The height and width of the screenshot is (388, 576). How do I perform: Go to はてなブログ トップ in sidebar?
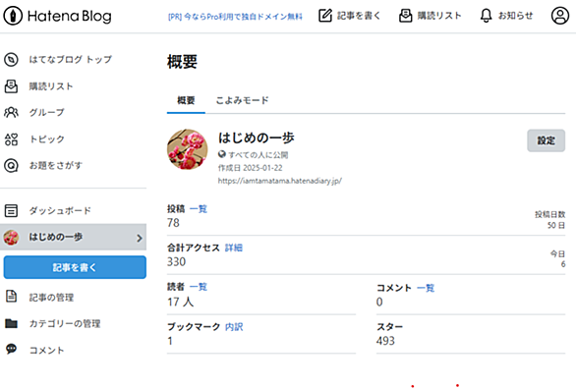[x=71, y=60]
